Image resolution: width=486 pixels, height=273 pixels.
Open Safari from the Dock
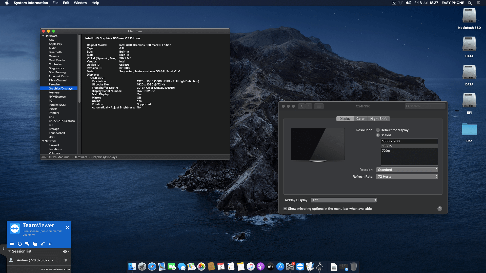pyautogui.click(x=152, y=267)
